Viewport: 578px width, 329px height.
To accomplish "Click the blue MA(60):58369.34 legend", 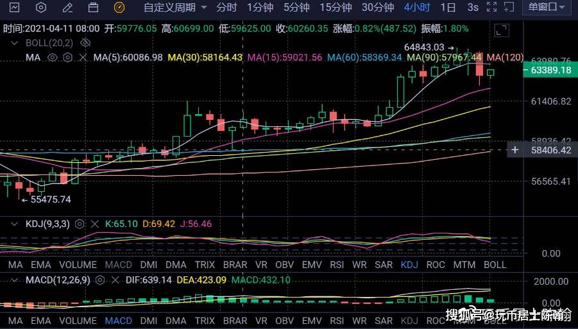I will click(364, 58).
